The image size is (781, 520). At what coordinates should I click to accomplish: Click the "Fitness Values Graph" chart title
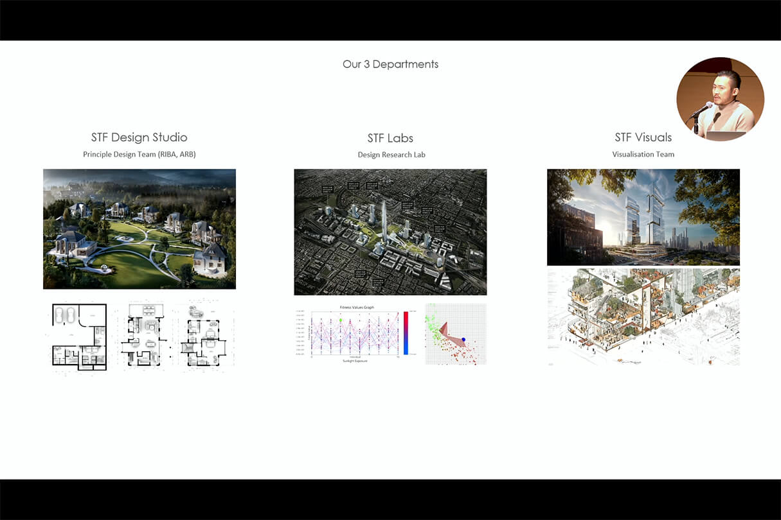click(x=357, y=308)
